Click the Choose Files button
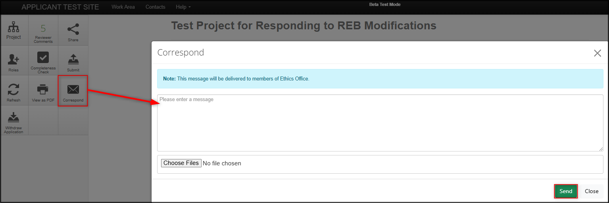This screenshot has width=609, height=203. pos(181,163)
